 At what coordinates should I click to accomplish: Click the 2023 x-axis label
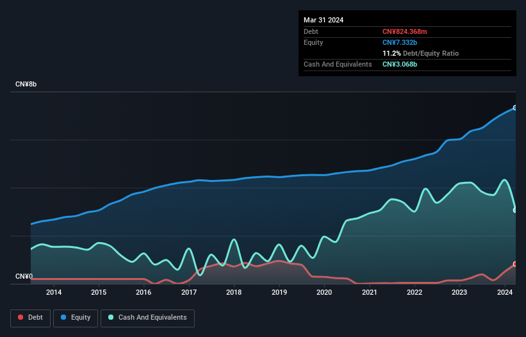(x=459, y=292)
